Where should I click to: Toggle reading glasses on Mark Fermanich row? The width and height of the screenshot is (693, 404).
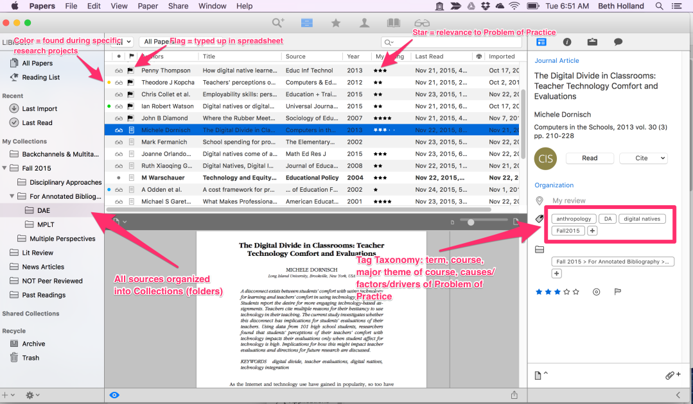[x=118, y=142]
